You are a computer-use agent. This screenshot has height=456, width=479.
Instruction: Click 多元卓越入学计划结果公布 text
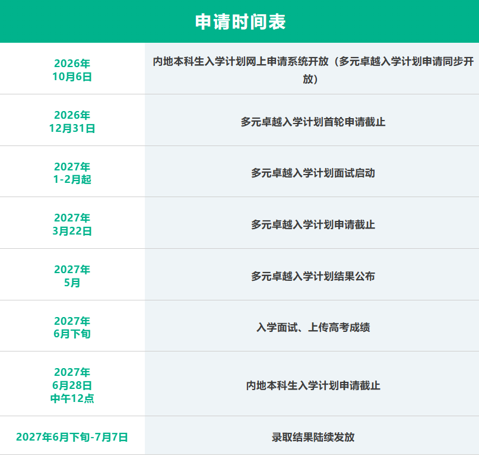tap(313, 276)
